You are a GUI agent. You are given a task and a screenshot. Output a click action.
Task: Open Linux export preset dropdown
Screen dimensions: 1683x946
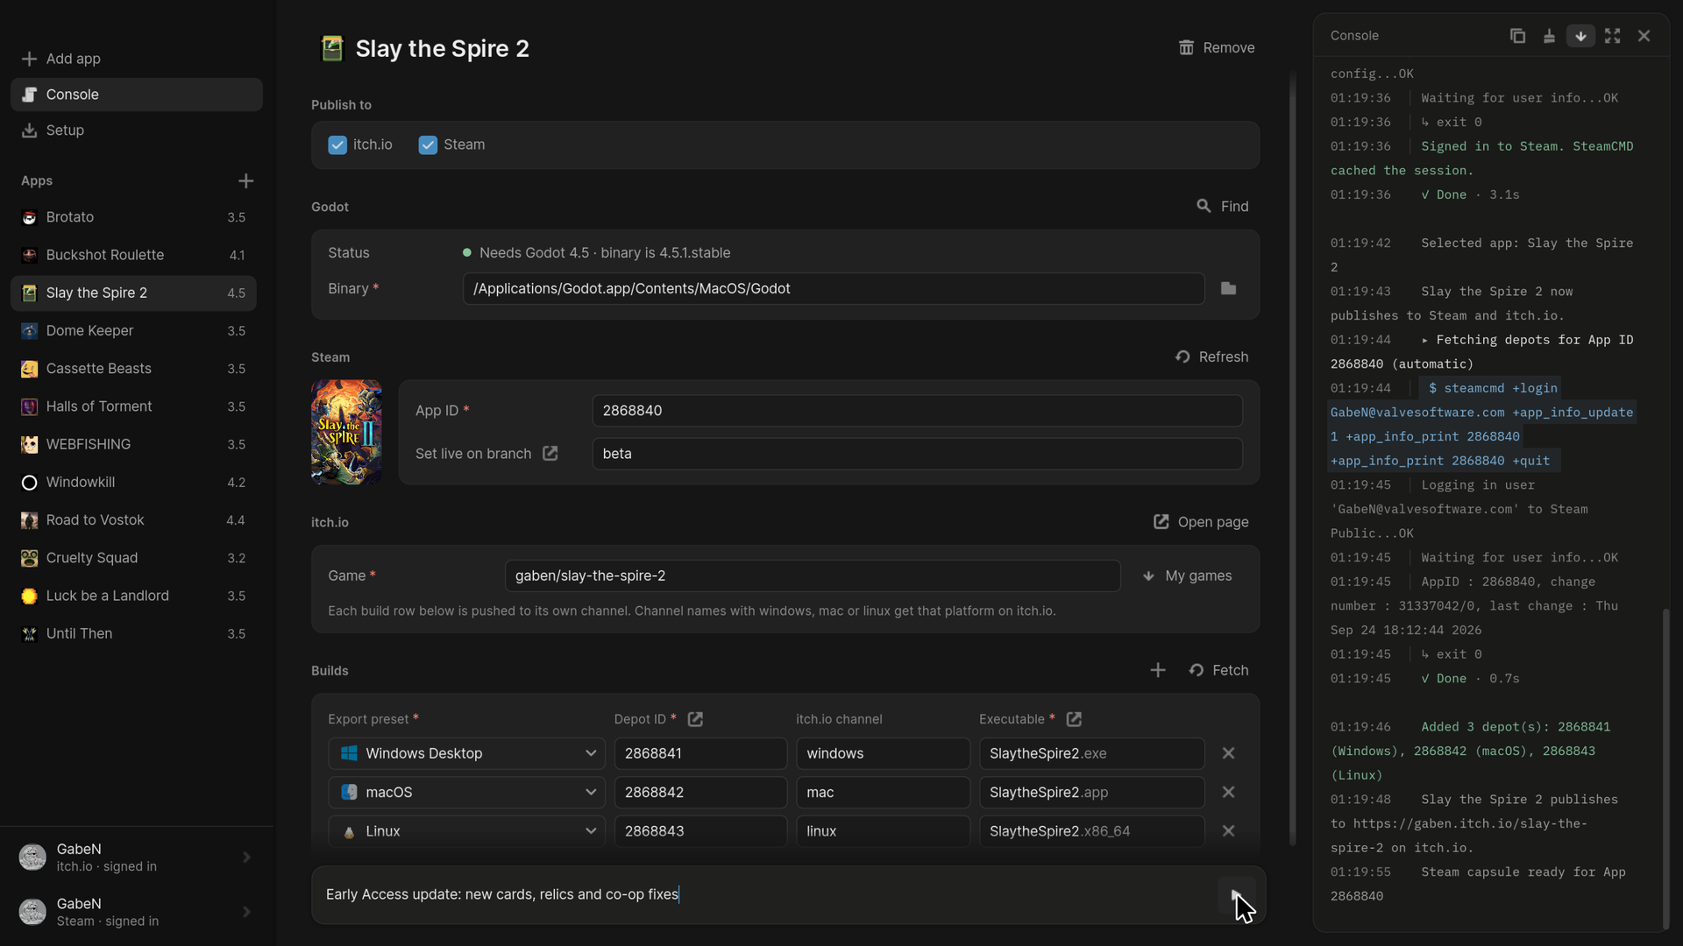466,830
